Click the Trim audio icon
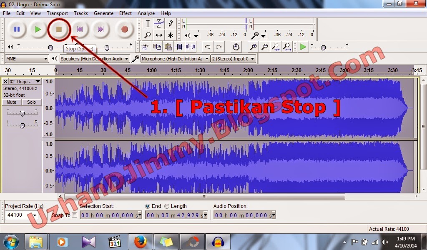This screenshot has height=250, width=427. (179, 47)
